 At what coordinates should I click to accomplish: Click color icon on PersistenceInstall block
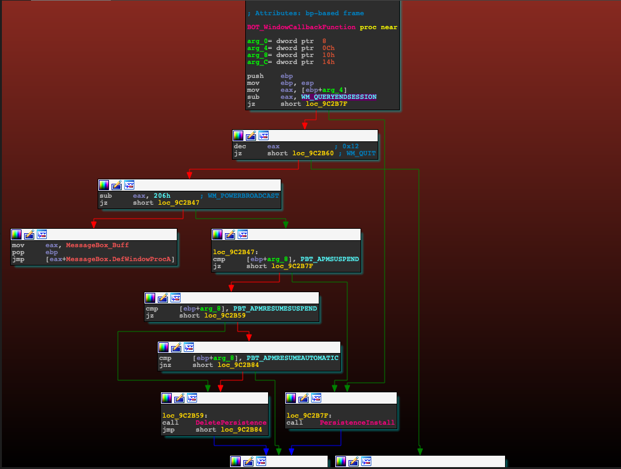click(291, 398)
